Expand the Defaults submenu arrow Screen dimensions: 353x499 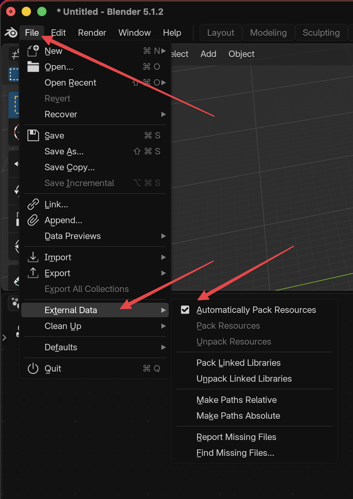pyautogui.click(x=164, y=347)
